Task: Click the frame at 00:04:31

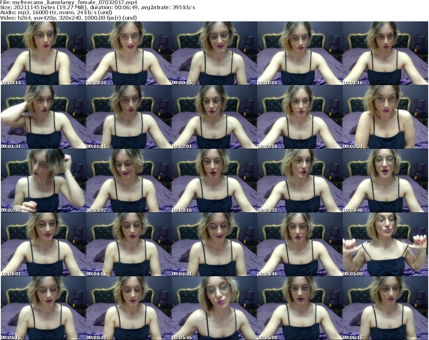Action: pyautogui.click(x=214, y=244)
